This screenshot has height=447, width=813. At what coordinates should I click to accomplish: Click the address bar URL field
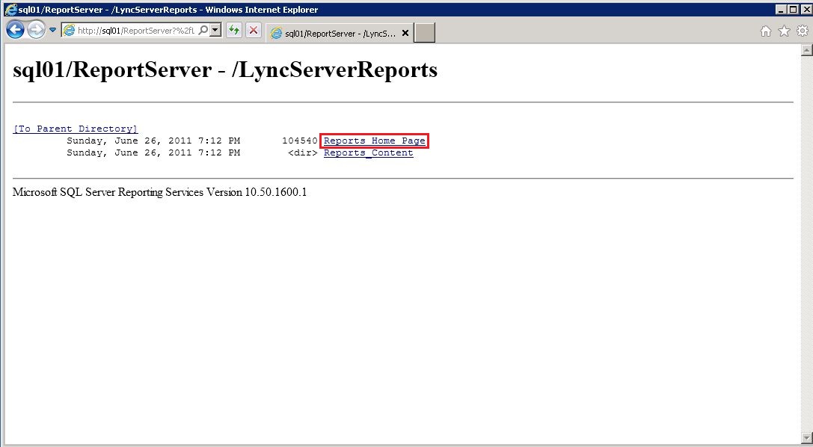click(137, 31)
